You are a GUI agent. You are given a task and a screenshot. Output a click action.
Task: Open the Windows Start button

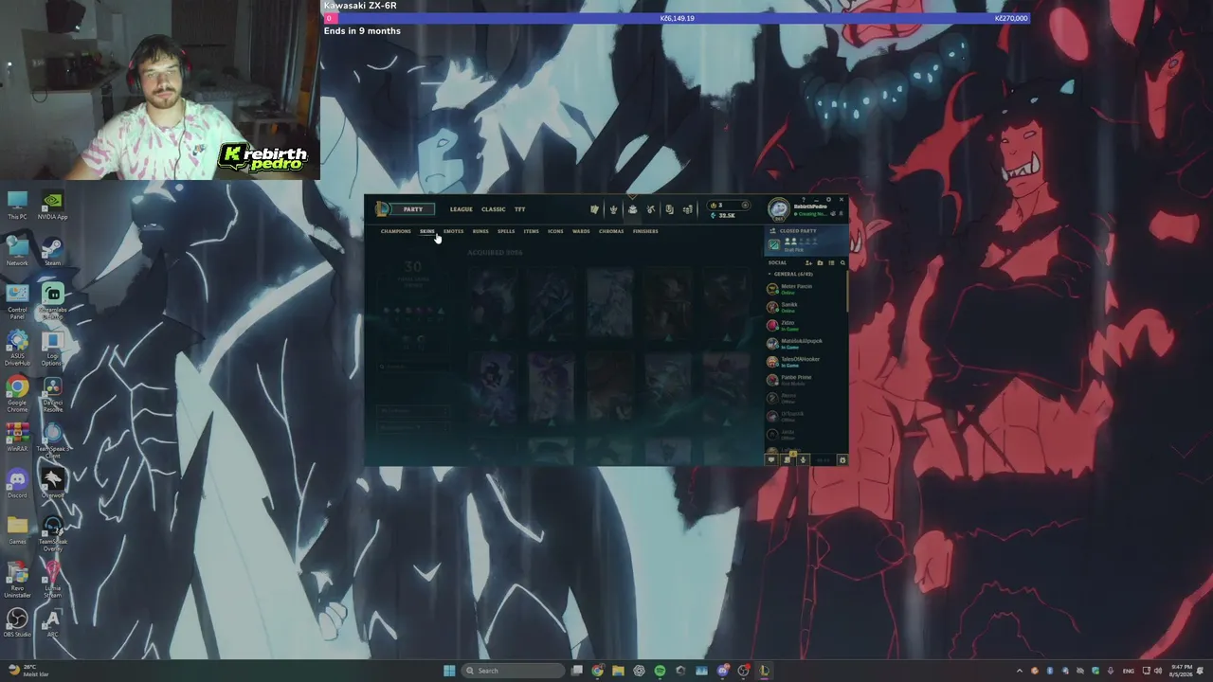coord(449,671)
